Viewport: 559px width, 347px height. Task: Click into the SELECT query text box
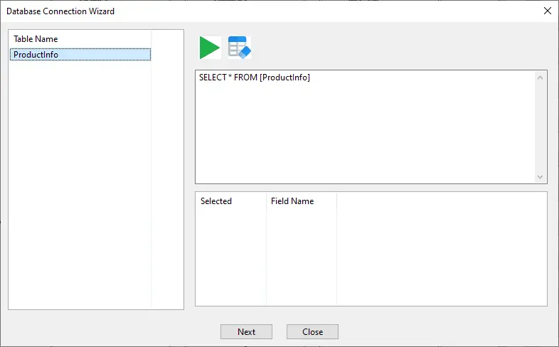click(365, 127)
